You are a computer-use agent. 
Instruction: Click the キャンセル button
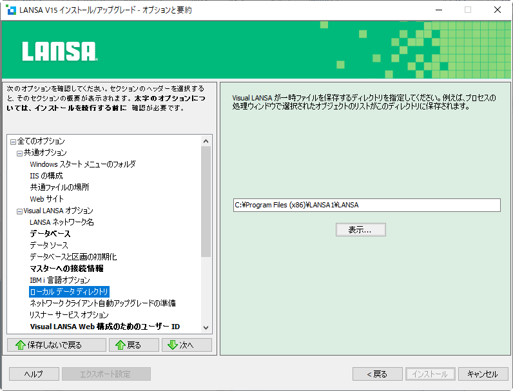click(x=483, y=374)
